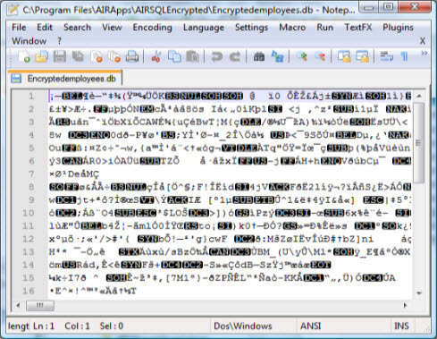Maximize the Notepad++ window
This screenshot has height=339, width=437.
(x=388, y=7)
